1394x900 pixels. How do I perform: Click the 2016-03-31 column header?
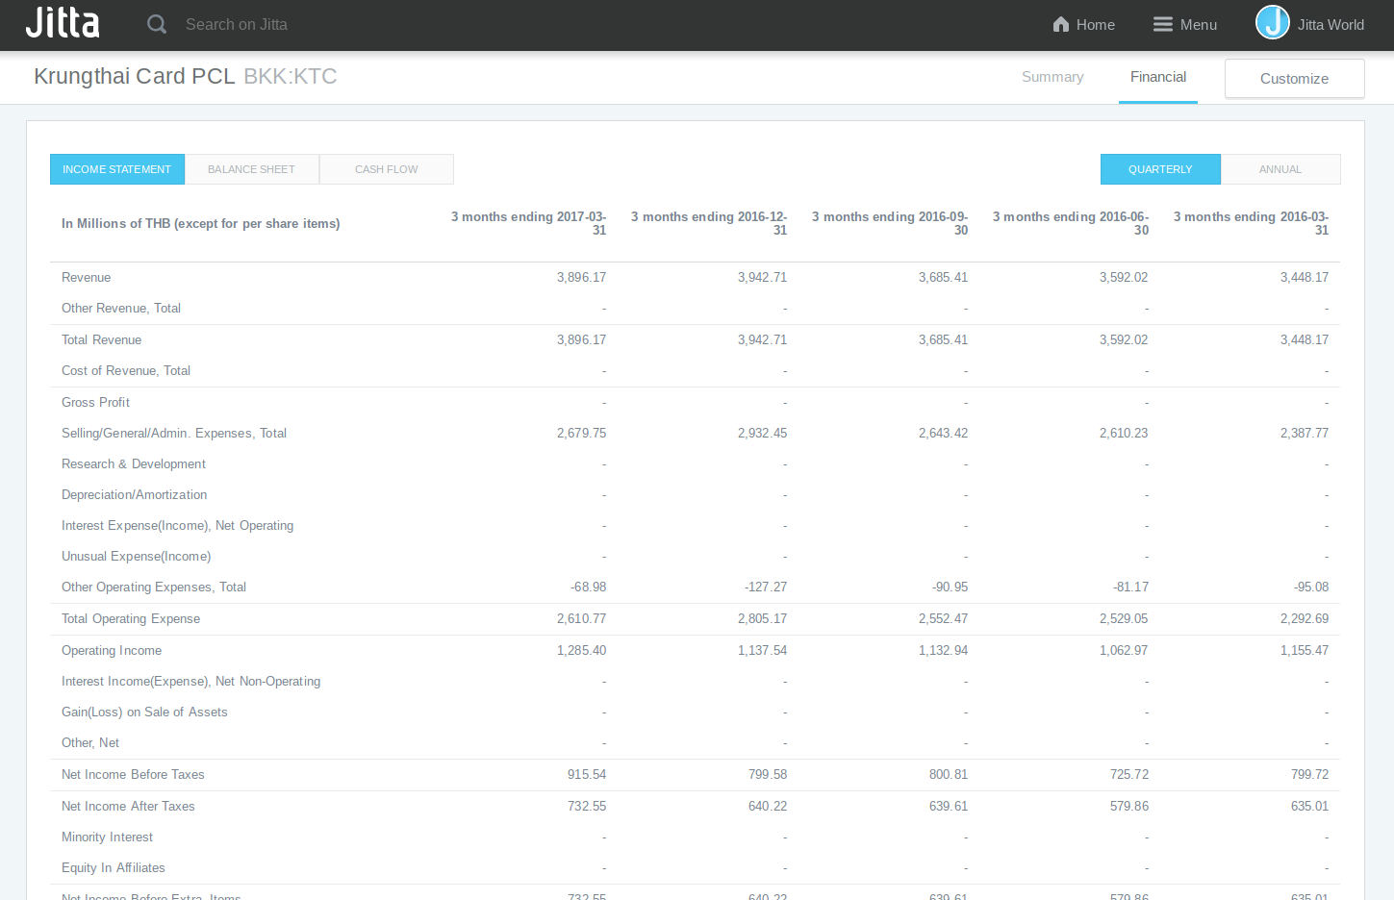click(x=1251, y=223)
